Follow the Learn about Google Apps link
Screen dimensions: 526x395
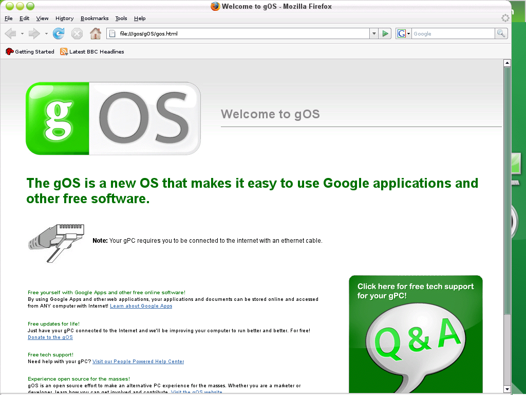point(141,306)
